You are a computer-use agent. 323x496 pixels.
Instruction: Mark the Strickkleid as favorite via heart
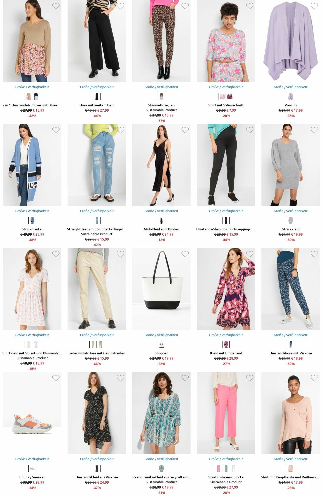(314, 130)
